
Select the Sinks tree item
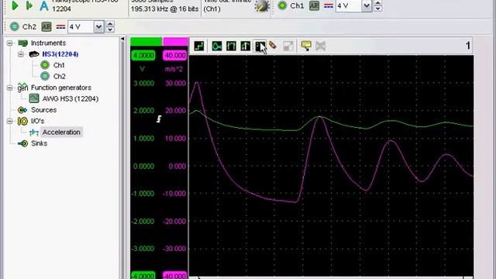(39, 143)
